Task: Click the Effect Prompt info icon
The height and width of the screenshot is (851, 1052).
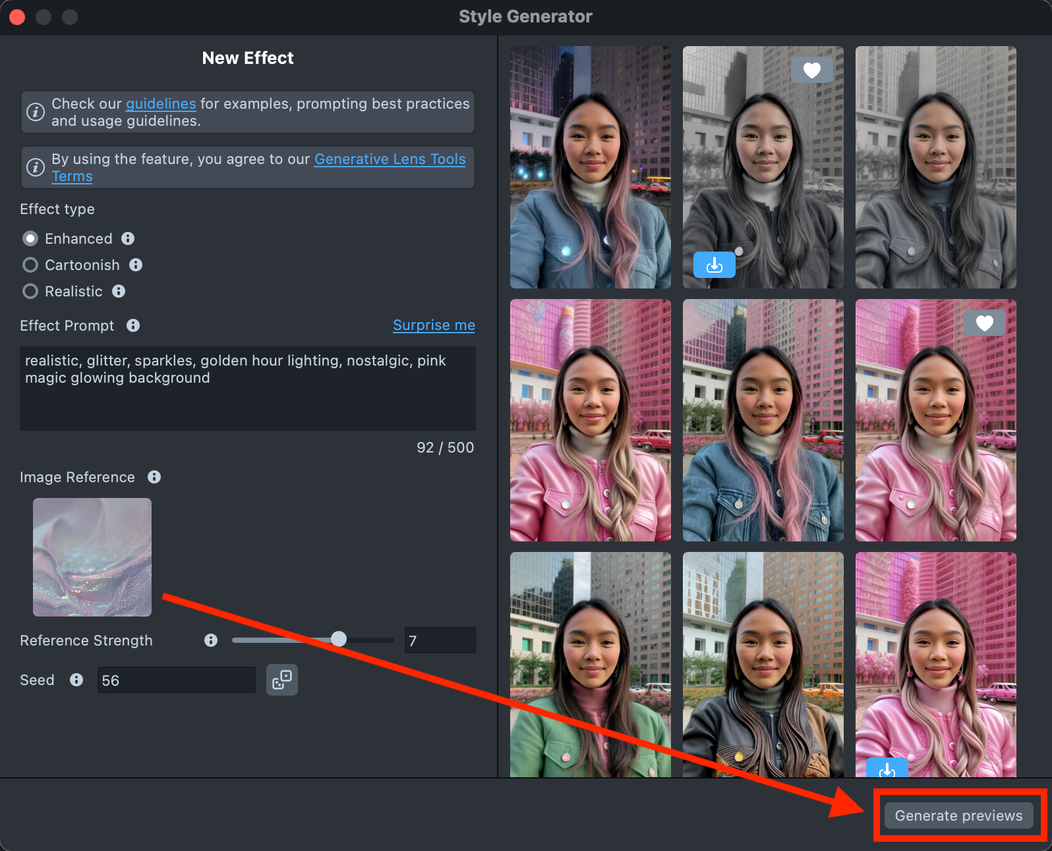Action: tap(133, 325)
